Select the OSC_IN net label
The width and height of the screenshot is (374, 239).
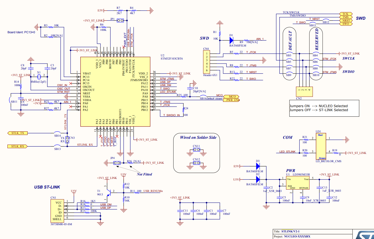pyautogui.click(x=62, y=85)
